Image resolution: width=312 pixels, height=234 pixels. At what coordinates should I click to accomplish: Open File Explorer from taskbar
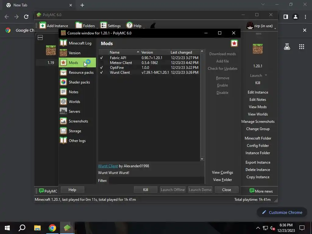37,228
